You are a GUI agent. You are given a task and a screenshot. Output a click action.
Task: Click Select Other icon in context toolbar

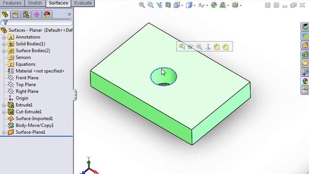coord(182,47)
